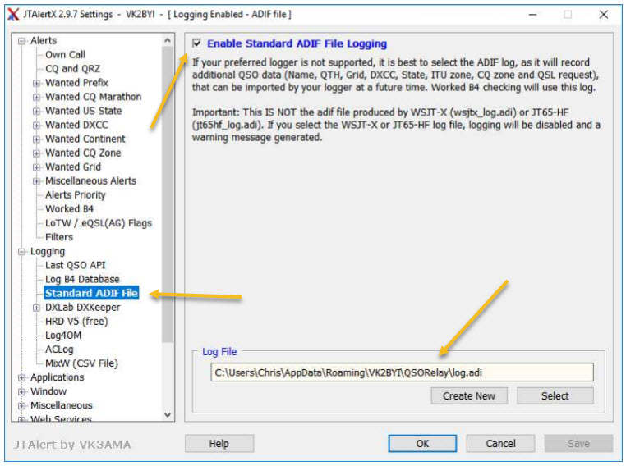626x466 pixels.
Task: Confirm settings with OK
Action: tap(422, 443)
